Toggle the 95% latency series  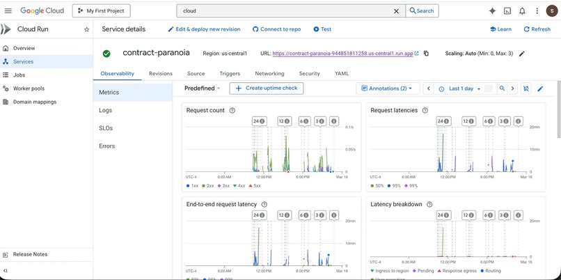(x=394, y=186)
